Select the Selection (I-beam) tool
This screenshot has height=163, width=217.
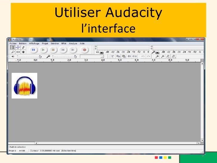[13, 47]
